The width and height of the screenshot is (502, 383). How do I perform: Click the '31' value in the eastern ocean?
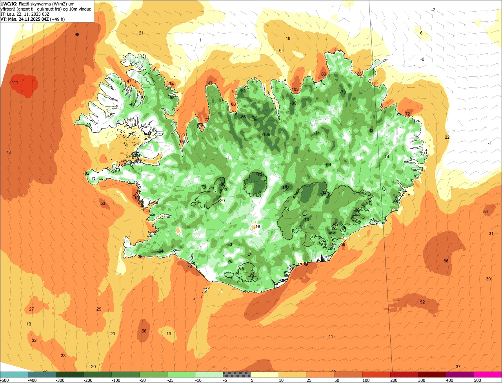click(491, 233)
